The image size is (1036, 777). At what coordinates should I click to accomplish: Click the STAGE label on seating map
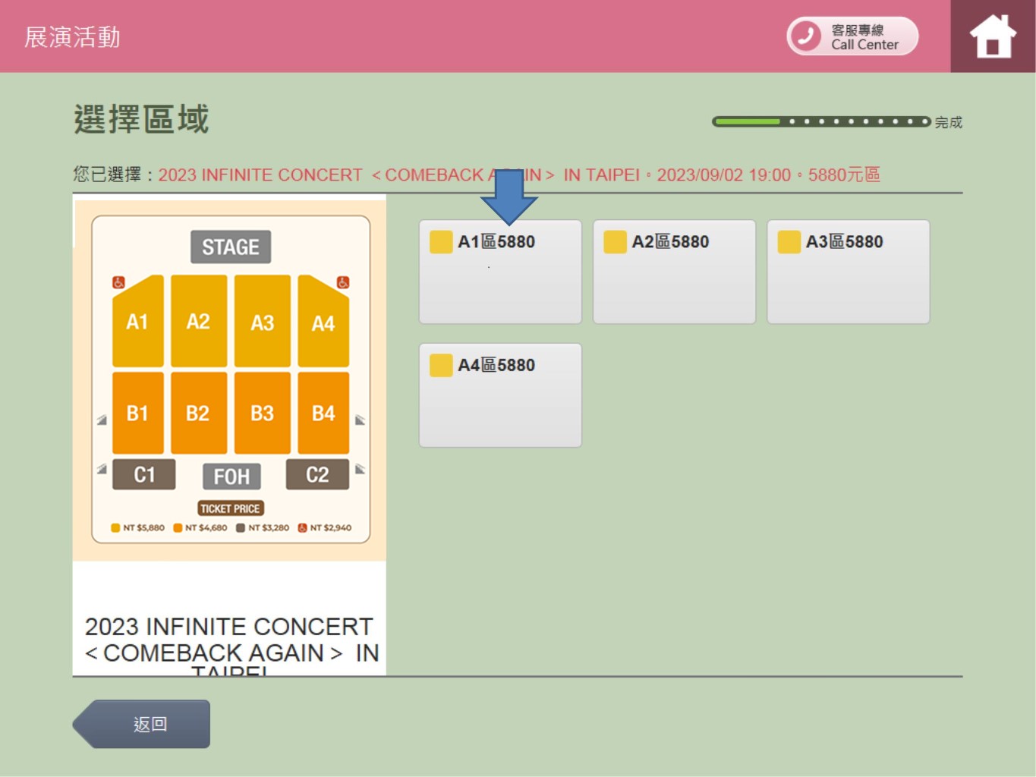point(231,247)
